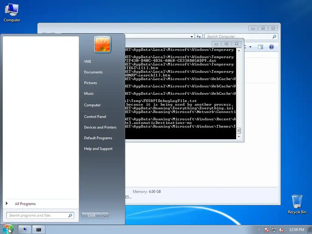
Task: Click the console scrollbar thumb
Action: pyautogui.click(x=239, y=131)
